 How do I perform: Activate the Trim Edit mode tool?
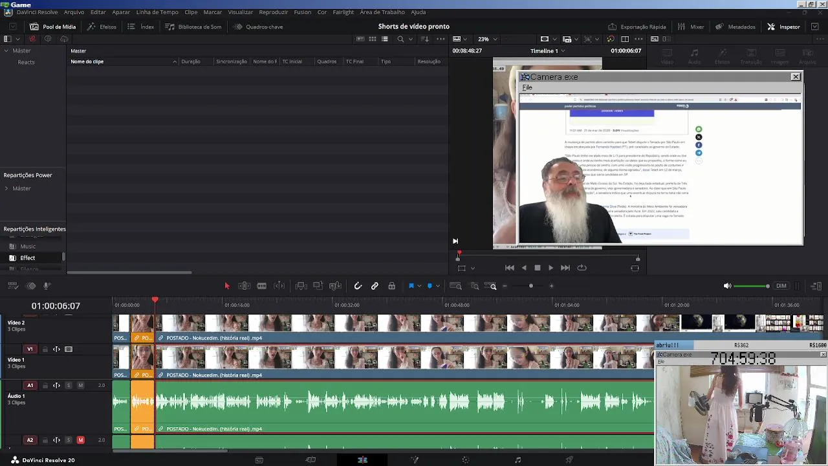click(244, 286)
